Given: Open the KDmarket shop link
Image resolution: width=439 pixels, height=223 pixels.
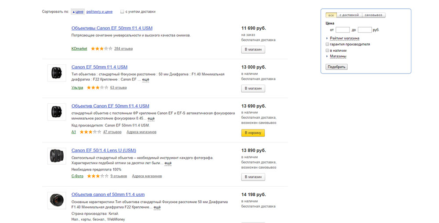Looking at the screenshot, I should [79, 49].
